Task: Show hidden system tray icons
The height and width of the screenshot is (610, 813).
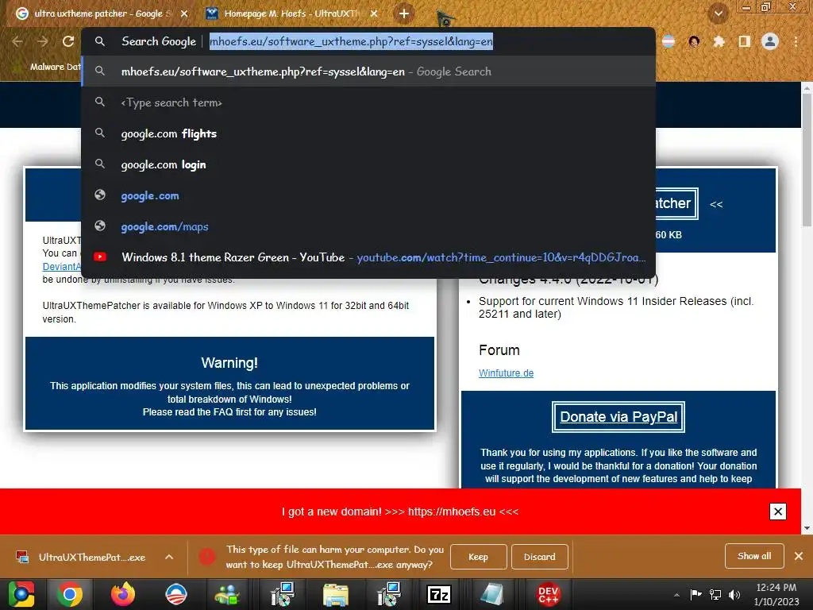Action: point(676,595)
